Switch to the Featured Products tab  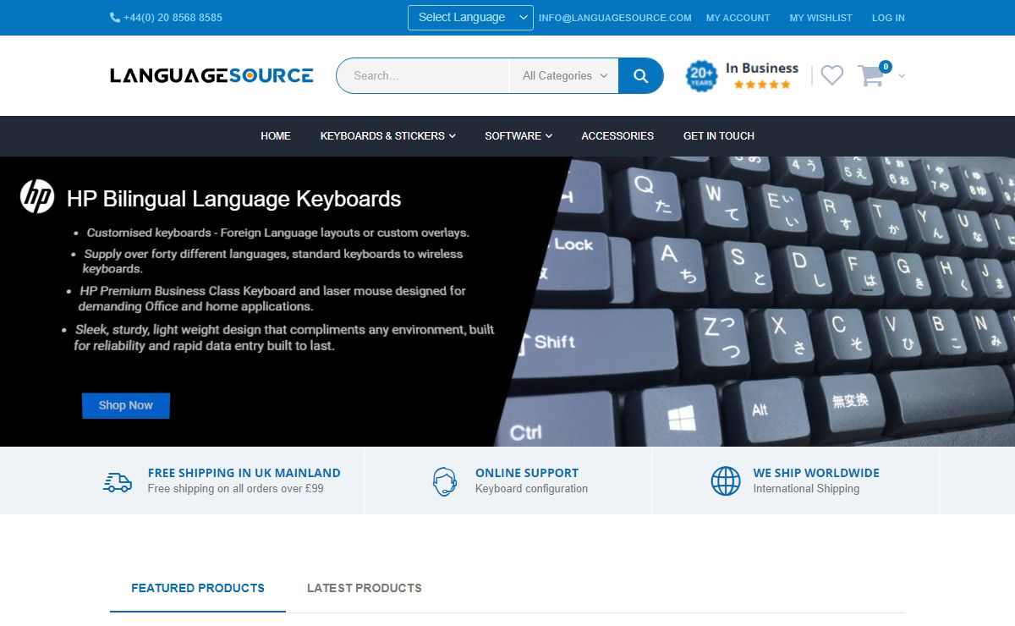198,588
